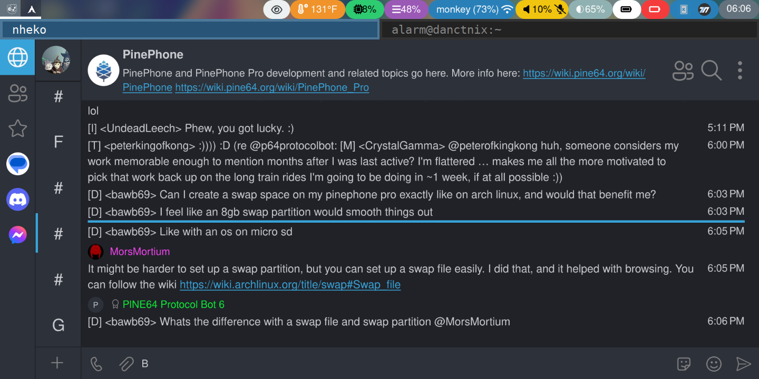
Task: Open the PinePhone_Pro wiki link
Action: 272,87
